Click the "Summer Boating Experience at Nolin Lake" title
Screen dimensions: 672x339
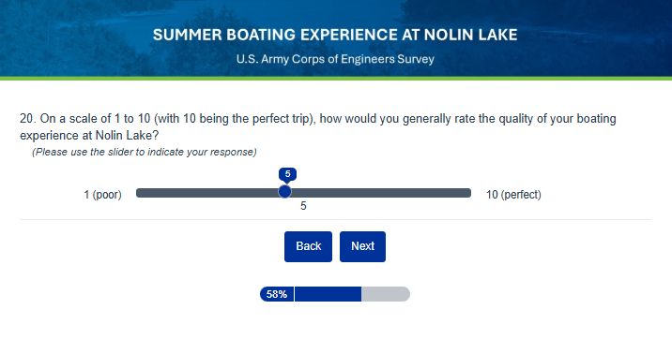click(x=335, y=35)
